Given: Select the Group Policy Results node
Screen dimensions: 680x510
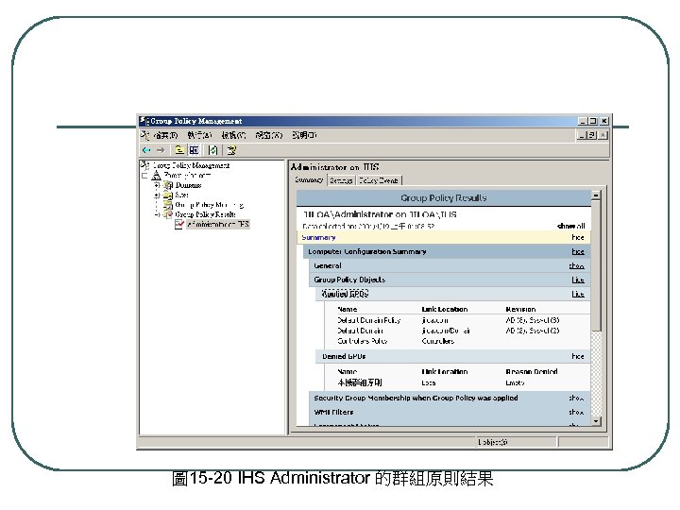Looking at the screenshot, I should tap(206, 214).
